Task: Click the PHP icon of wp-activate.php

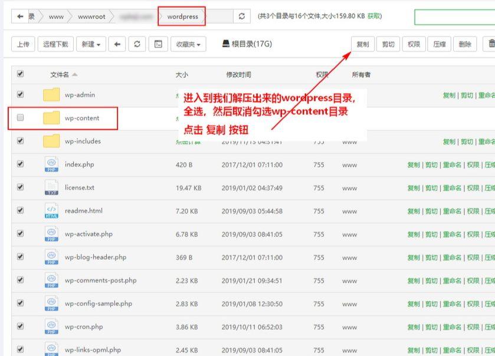Action: [51, 234]
